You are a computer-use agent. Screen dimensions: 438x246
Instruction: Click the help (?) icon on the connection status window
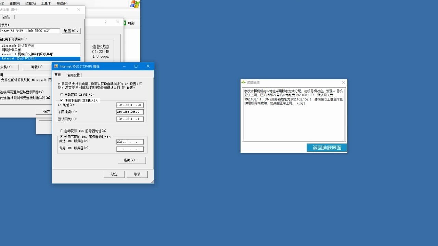[105, 22]
